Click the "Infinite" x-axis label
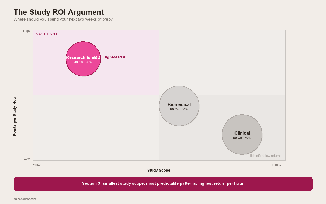 [276, 165]
